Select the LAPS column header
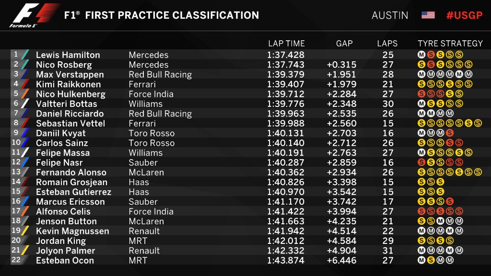Screen dimensions: 491x276 tap(387, 44)
